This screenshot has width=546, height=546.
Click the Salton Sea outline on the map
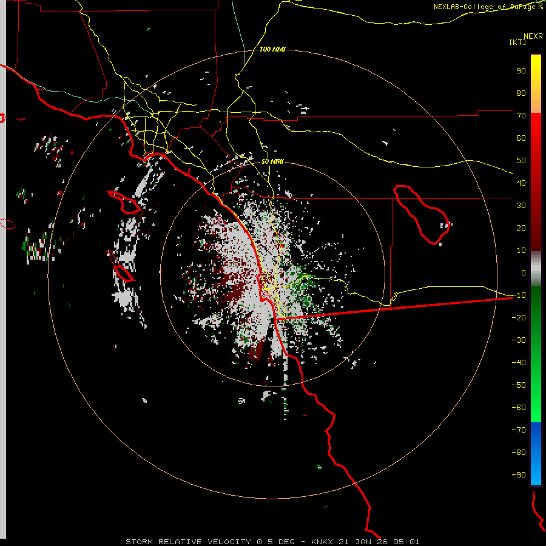(x=422, y=215)
